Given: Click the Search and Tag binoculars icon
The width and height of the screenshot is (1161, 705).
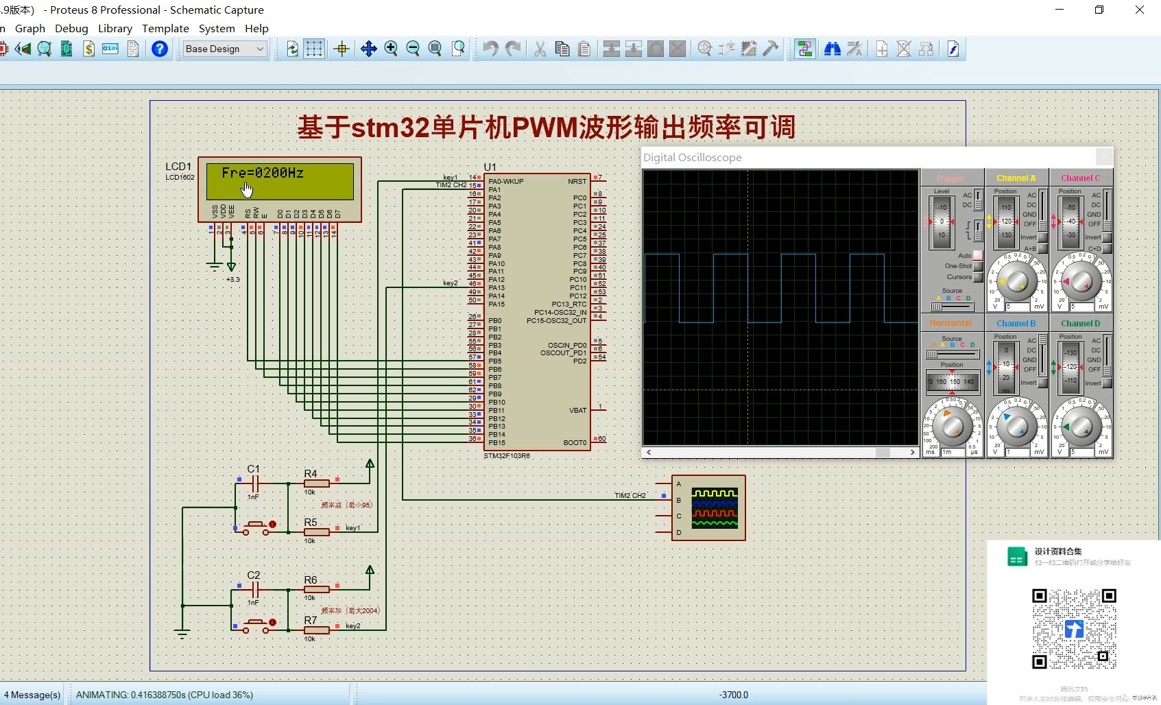Looking at the screenshot, I should click(833, 49).
